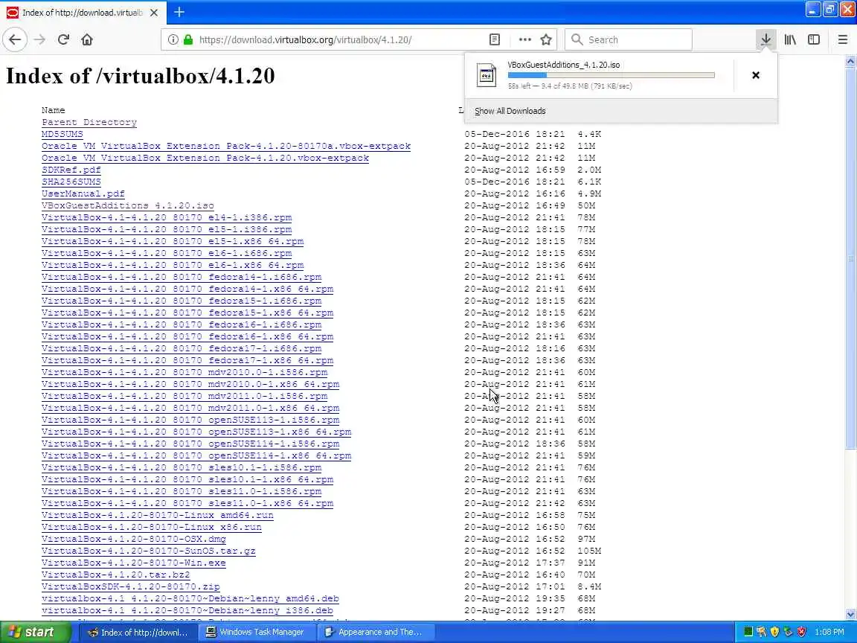Image resolution: width=857 pixels, height=643 pixels.
Task: Download openSUSE113-1.i586.rpm package
Action: coord(190,420)
